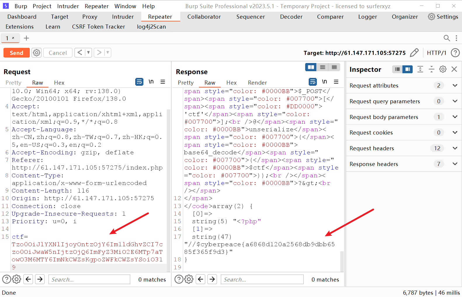The height and width of the screenshot is (297, 462).
Task: Open back-history dropdown arrow
Action: tap(88, 53)
